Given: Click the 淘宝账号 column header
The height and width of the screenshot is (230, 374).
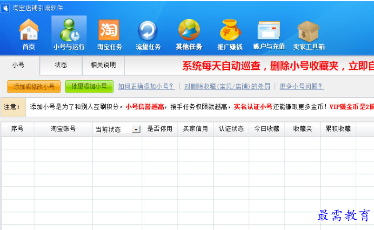Looking at the screenshot, I should point(63,129).
